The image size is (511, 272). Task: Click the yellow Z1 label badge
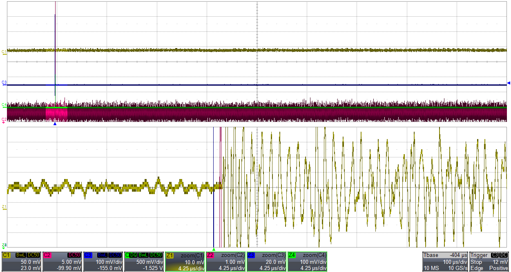[170, 255]
